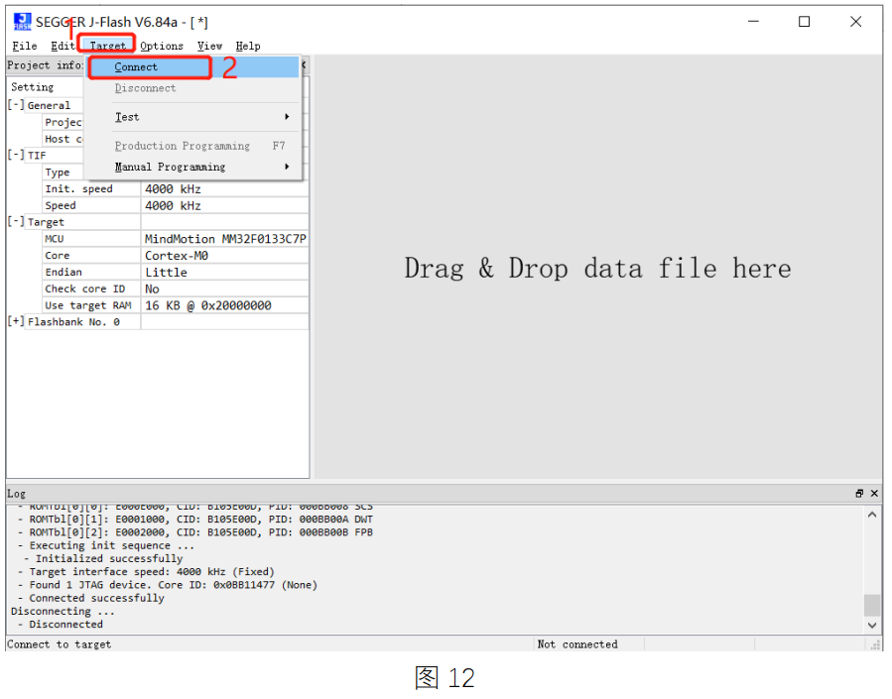Click the 'Found 1 JTAG device' log line
892x699 pixels.
click(168, 585)
